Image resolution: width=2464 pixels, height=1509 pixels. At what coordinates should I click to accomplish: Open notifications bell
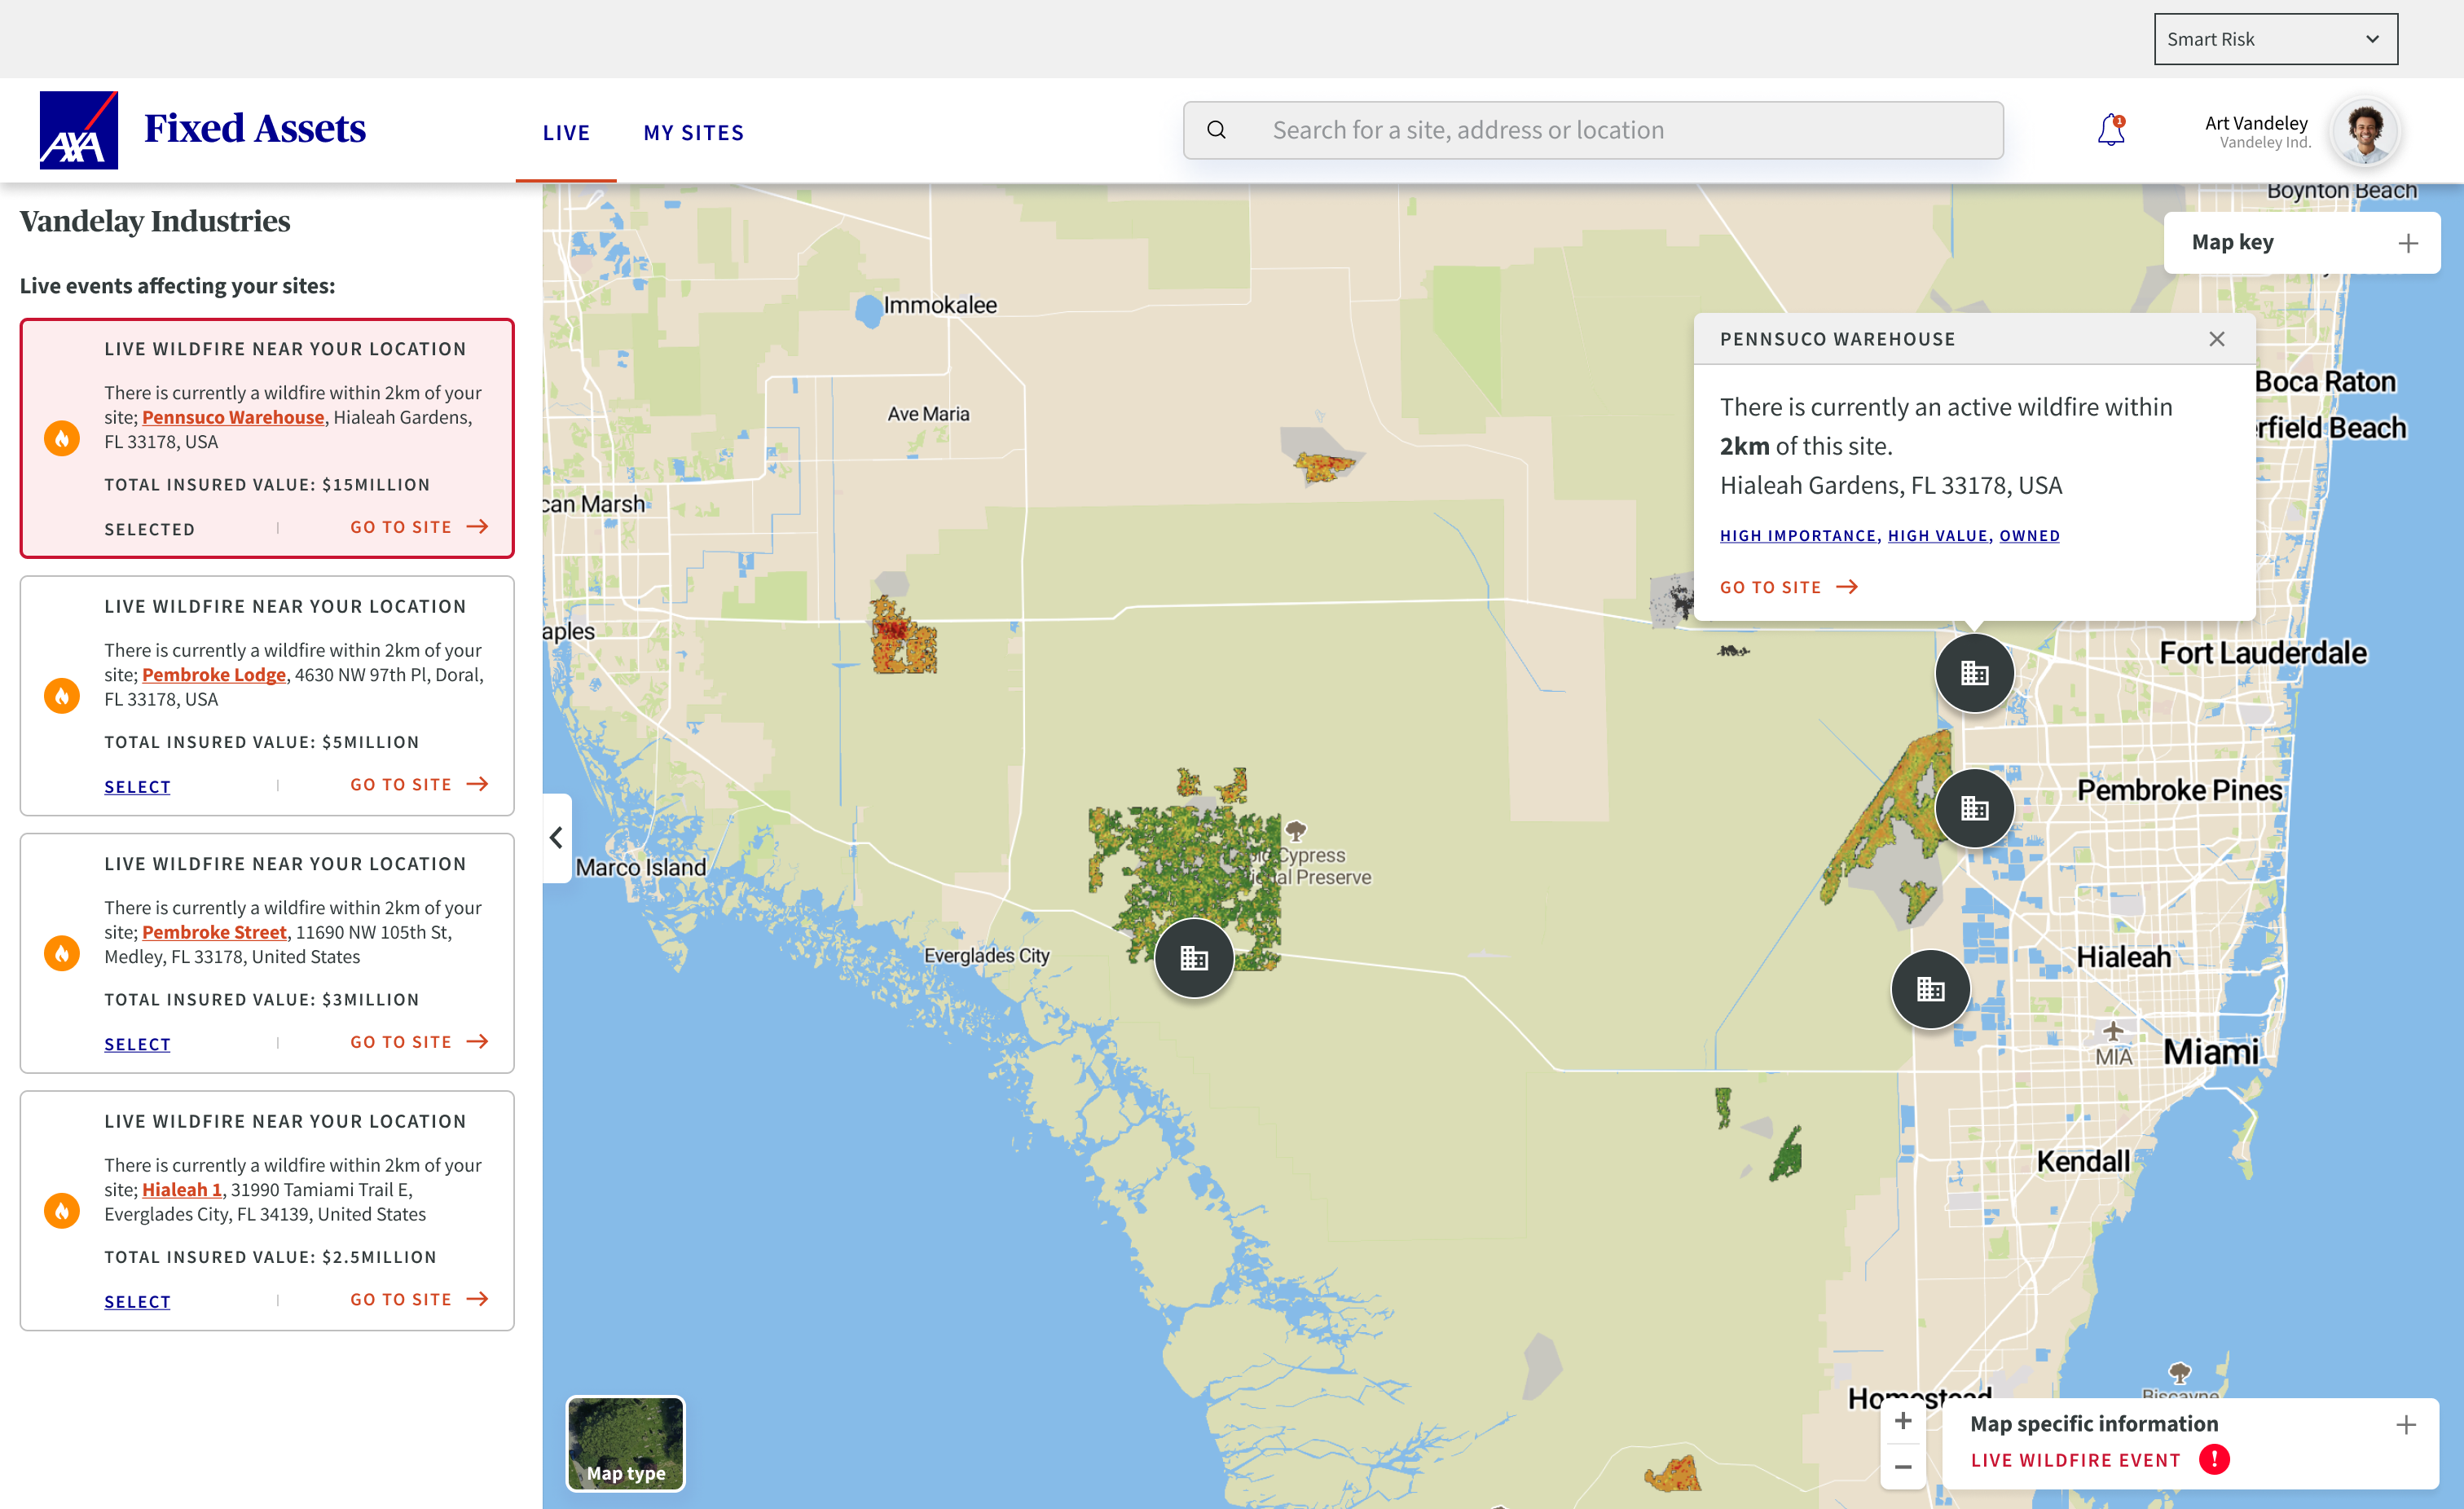click(2111, 130)
